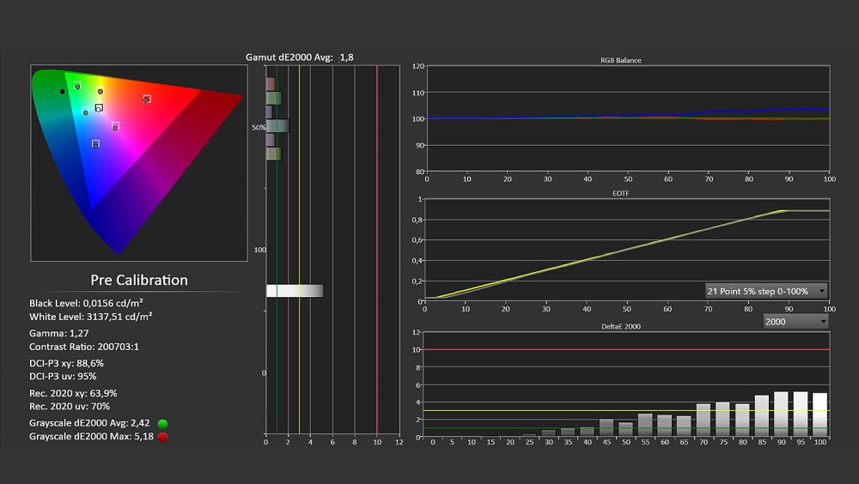Click the blue target point in CIE diagram
The height and width of the screenshot is (484, 859).
click(x=95, y=144)
